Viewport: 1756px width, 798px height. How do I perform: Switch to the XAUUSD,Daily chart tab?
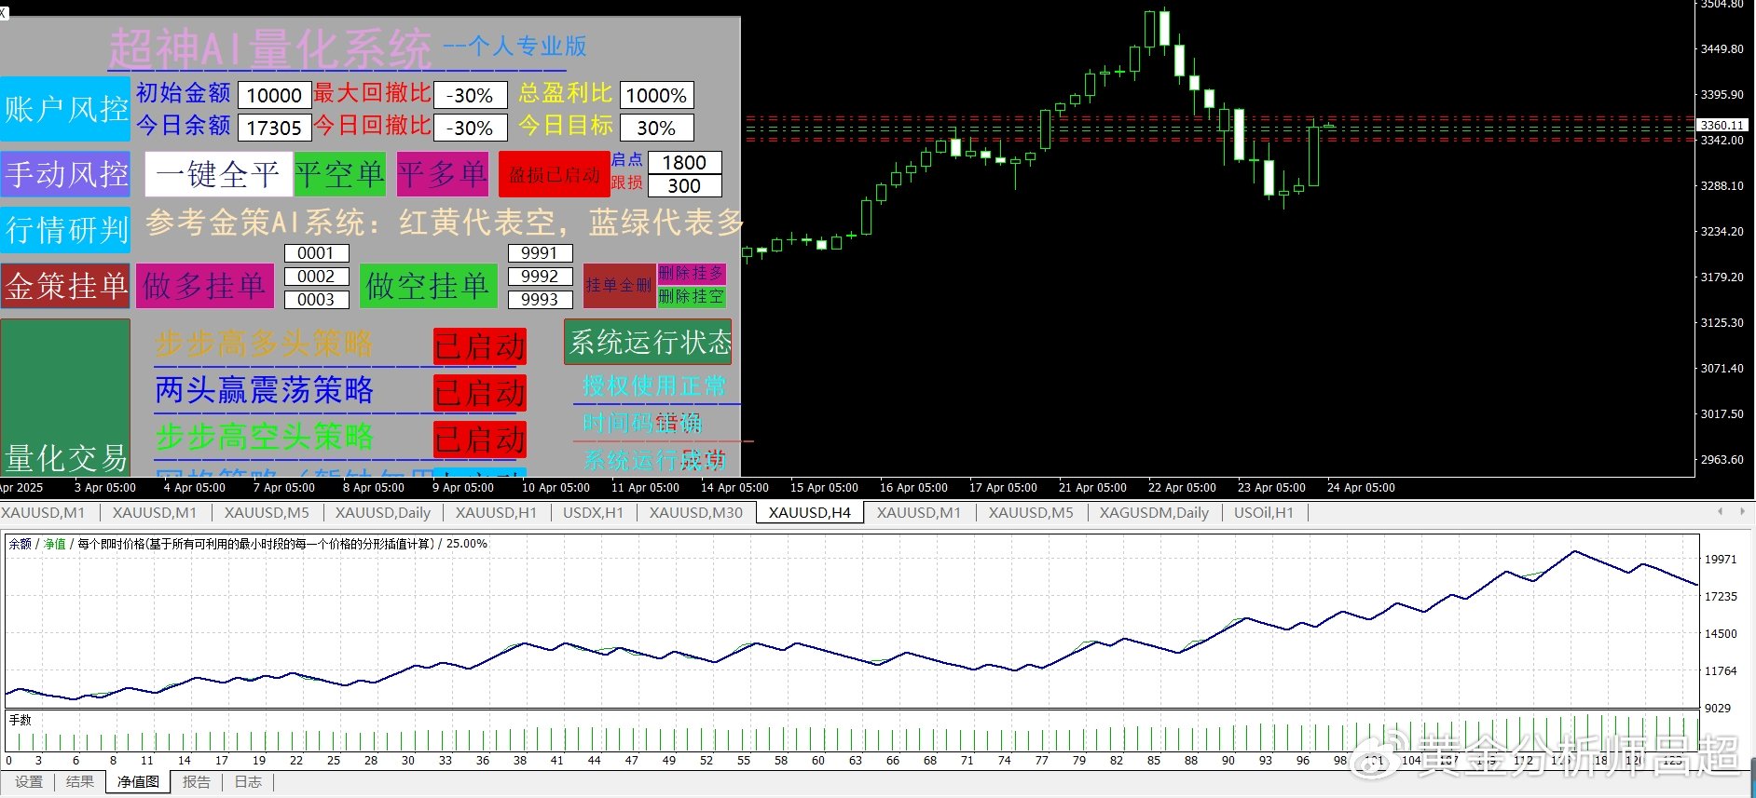coord(382,512)
